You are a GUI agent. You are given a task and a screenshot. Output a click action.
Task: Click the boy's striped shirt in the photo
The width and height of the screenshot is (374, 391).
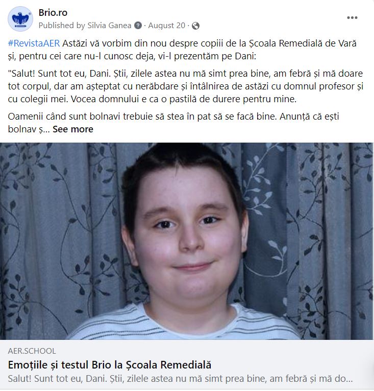point(185,324)
